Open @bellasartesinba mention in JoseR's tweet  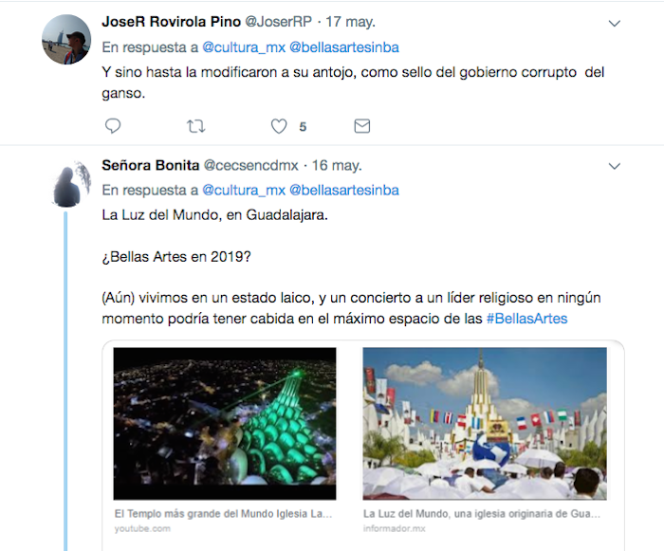coord(343,47)
